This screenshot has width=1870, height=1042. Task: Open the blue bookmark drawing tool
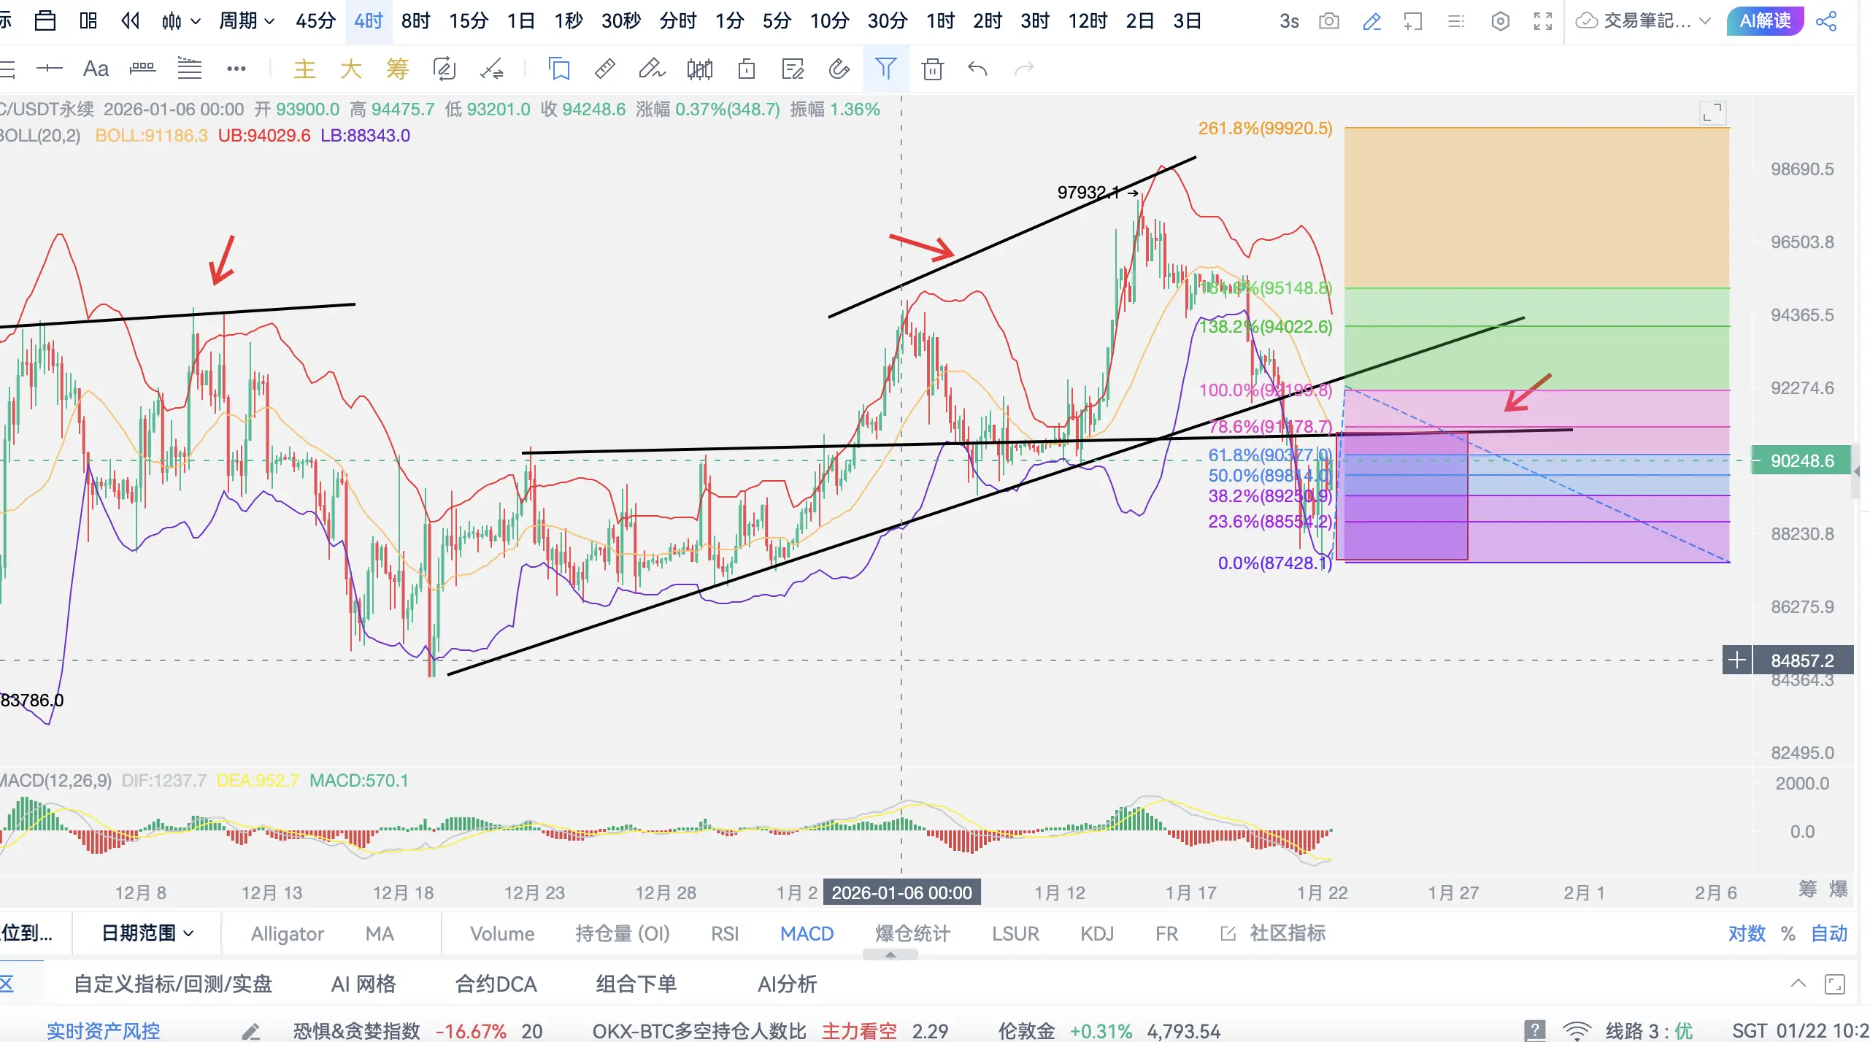[x=559, y=69]
